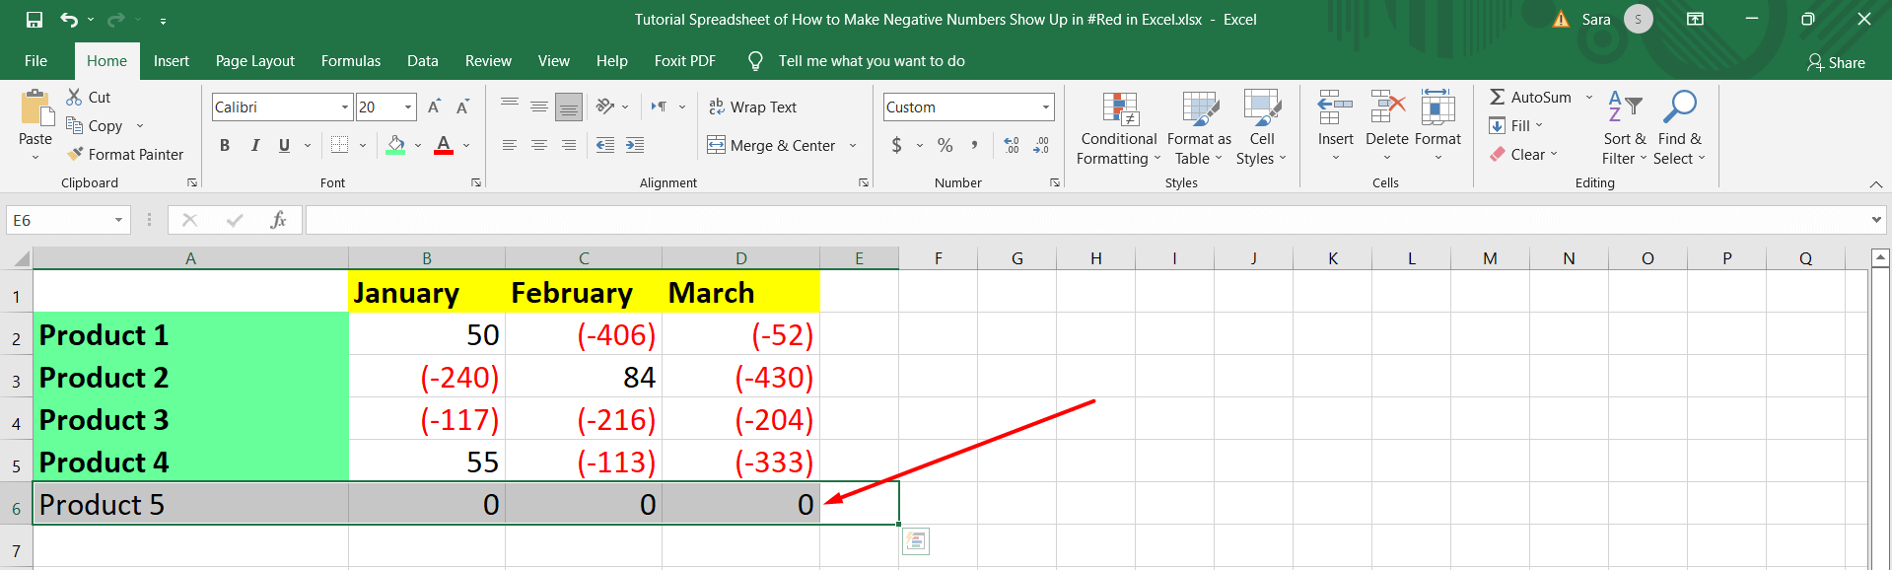Switch to the Insert tab
Viewport: 1892px width, 570px height.
(172, 60)
